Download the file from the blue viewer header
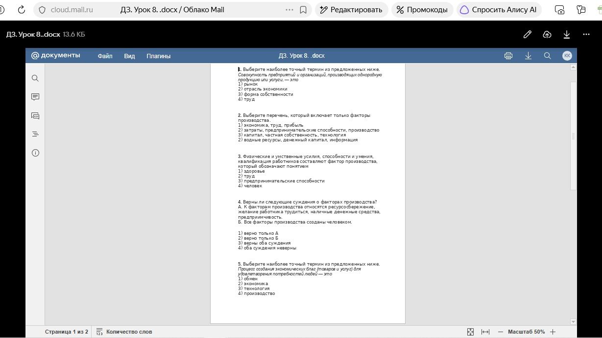Screen dimensions: 602x338 click(x=528, y=56)
